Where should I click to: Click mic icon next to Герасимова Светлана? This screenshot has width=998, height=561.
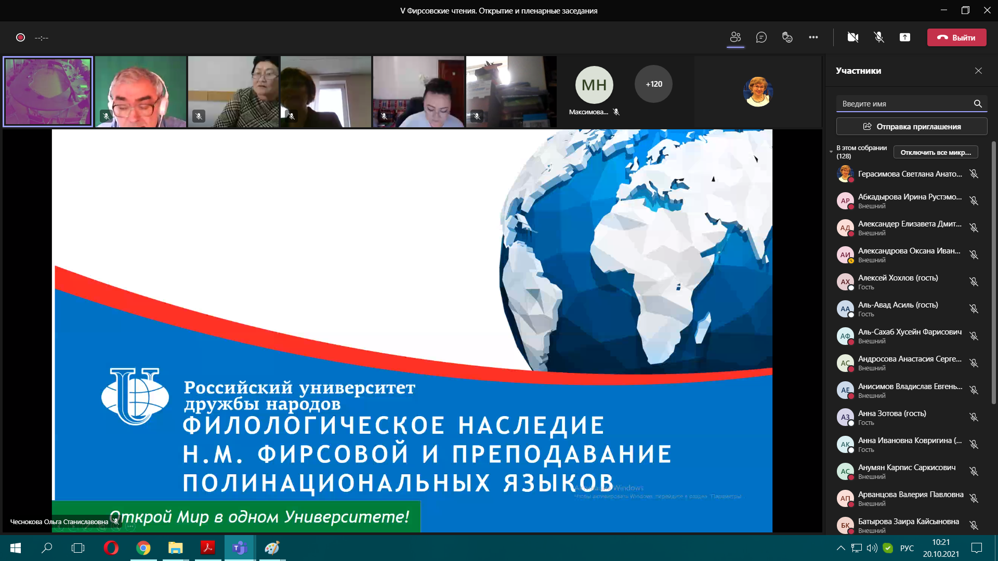974,174
